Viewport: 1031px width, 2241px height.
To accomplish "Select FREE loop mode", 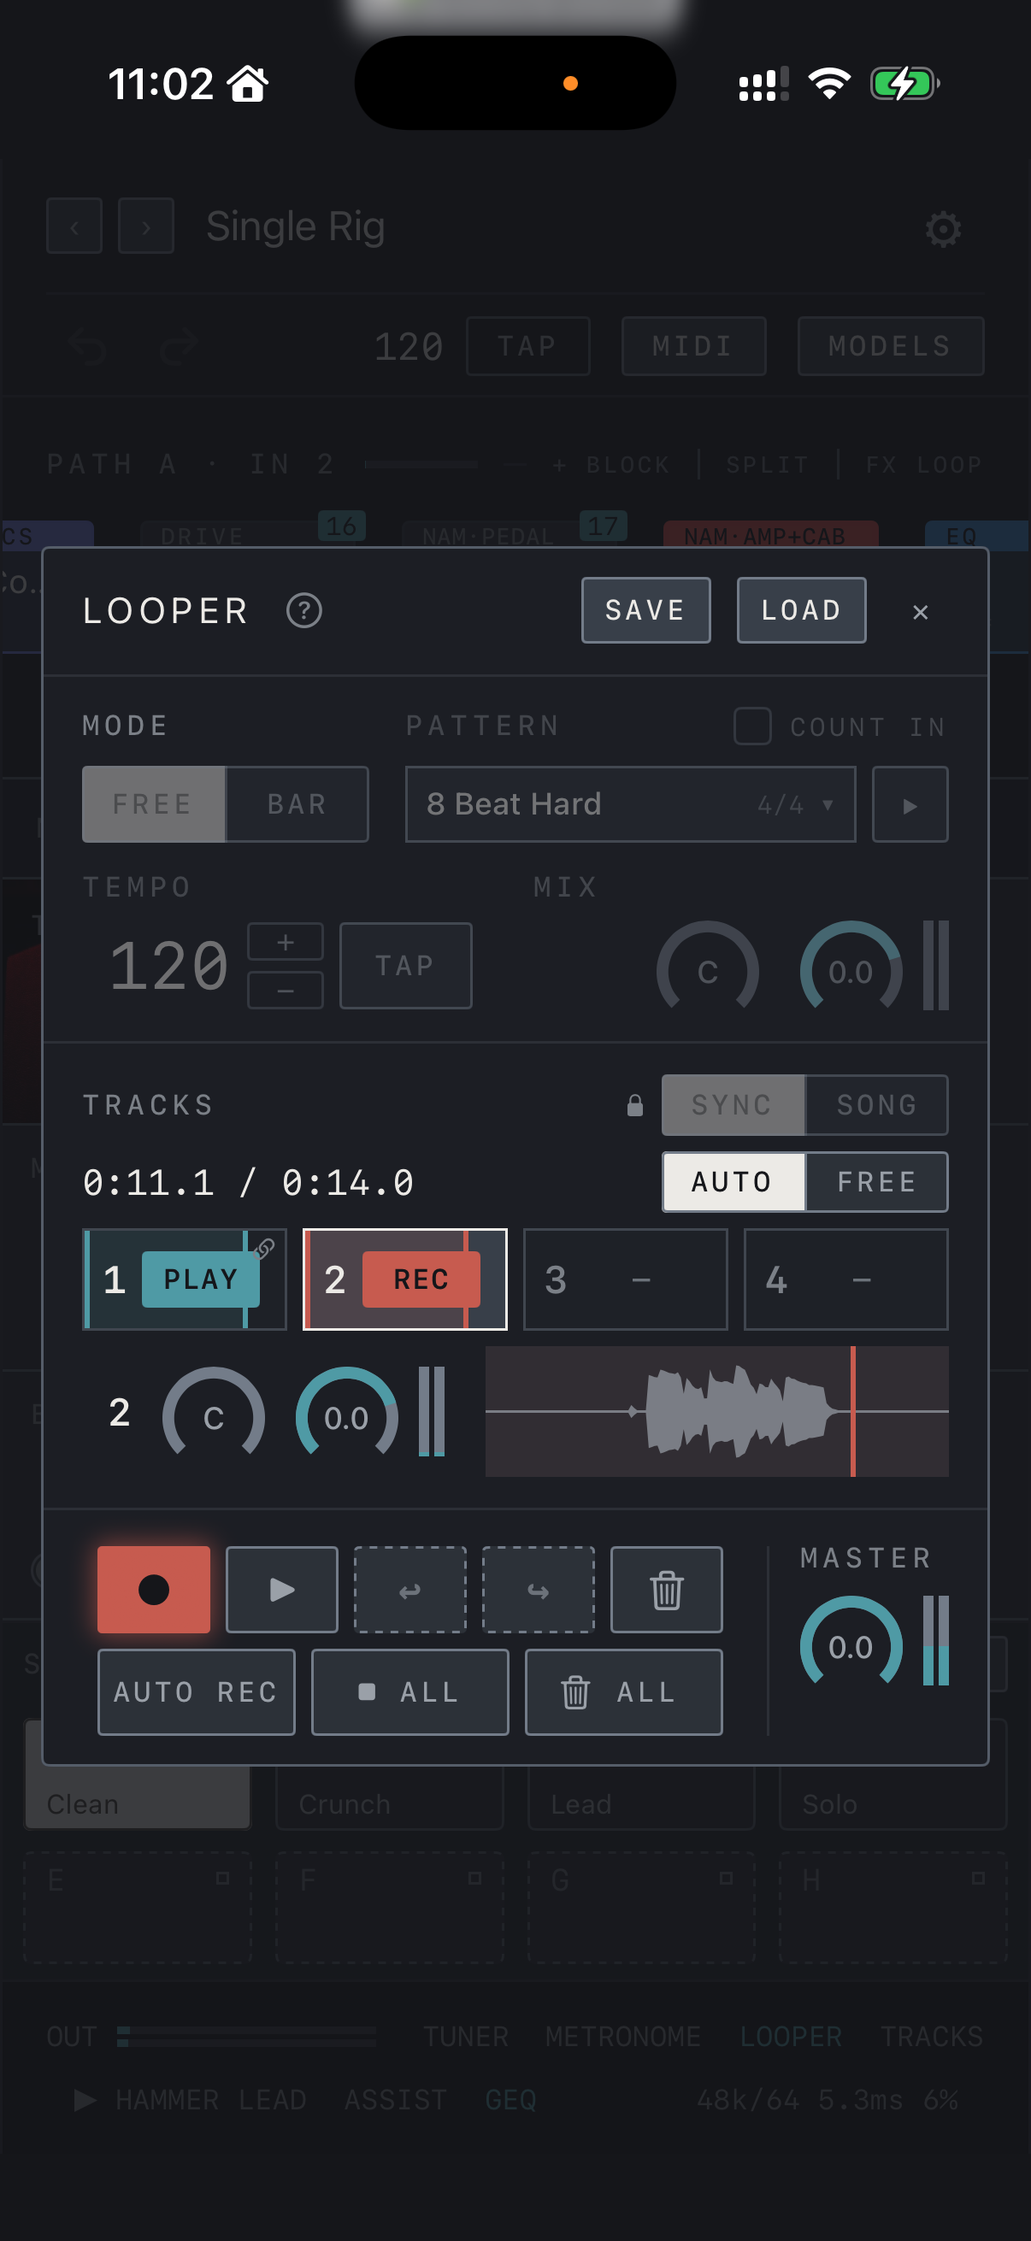I will point(154,803).
